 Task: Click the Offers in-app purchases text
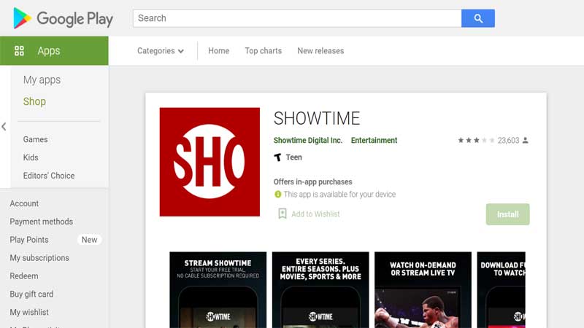[313, 181]
